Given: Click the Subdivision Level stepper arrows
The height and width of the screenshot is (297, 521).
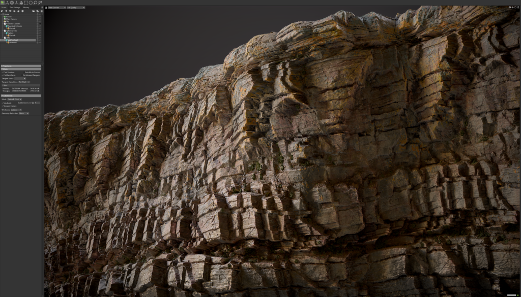Looking at the screenshot, I should tap(33, 103).
